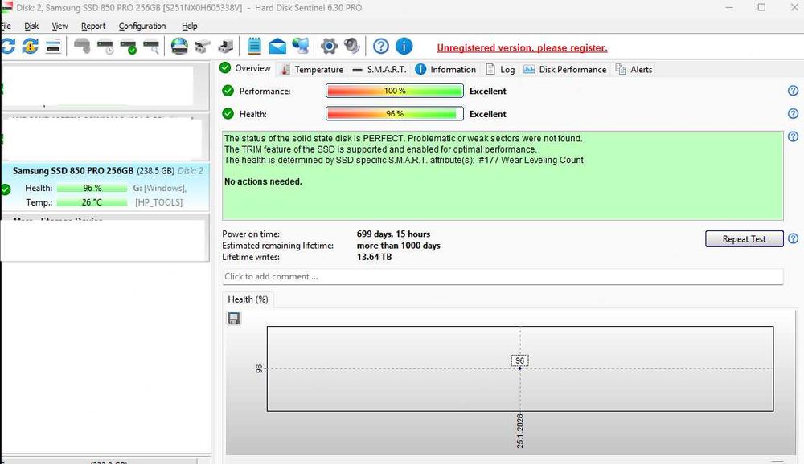The width and height of the screenshot is (804, 464).
Task: Click the sidebar Health 96 % bar
Action: pos(92,188)
